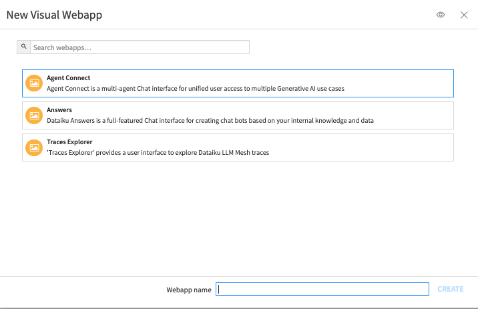Click the CREATE button
This screenshot has width=478, height=309.
(x=451, y=289)
